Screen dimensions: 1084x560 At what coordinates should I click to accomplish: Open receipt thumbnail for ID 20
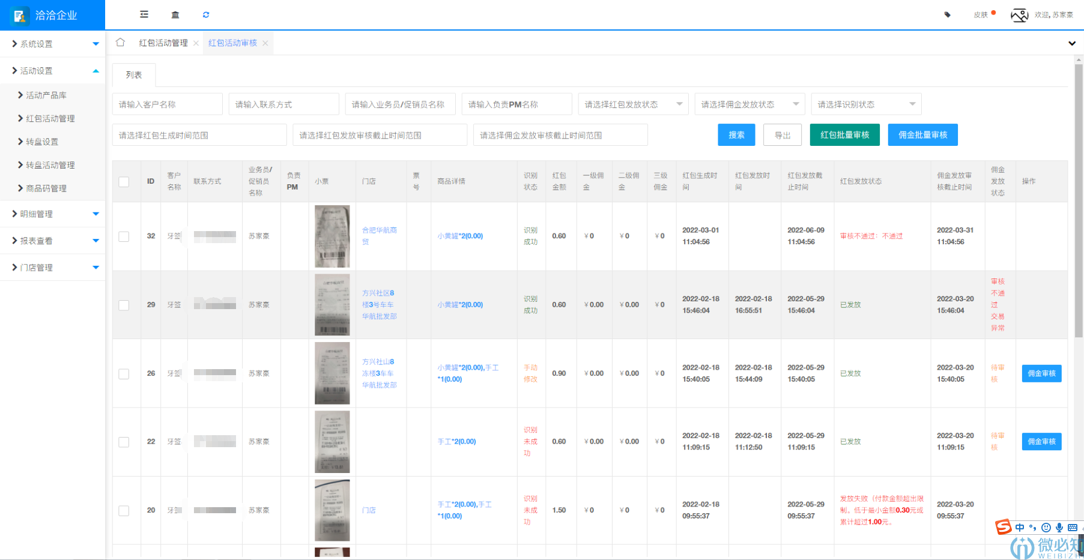coord(332,510)
